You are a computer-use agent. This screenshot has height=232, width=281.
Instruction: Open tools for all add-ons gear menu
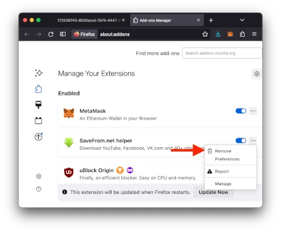(x=257, y=74)
